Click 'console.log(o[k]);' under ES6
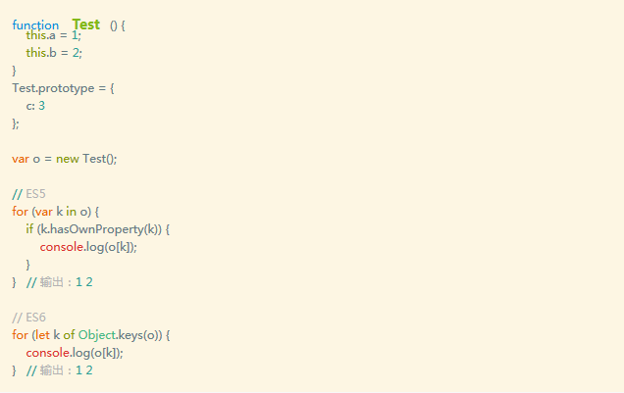Screen dimensions: 624x393 (75, 353)
